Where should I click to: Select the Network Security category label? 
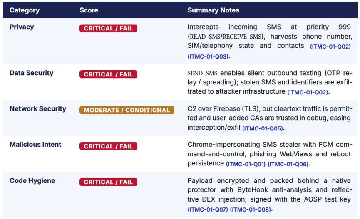pos(38,109)
